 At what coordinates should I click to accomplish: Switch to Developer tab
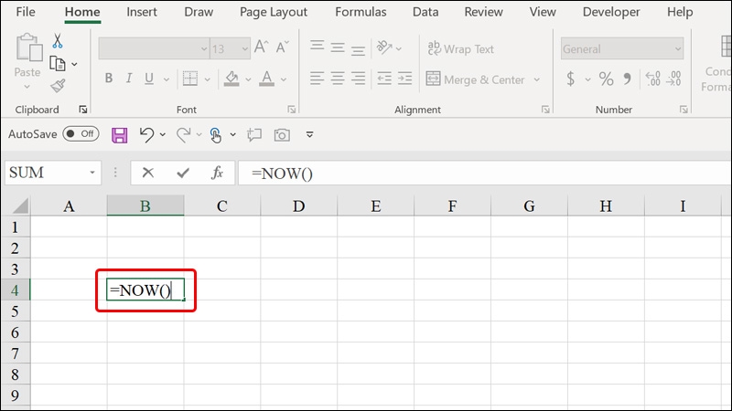tap(611, 12)
